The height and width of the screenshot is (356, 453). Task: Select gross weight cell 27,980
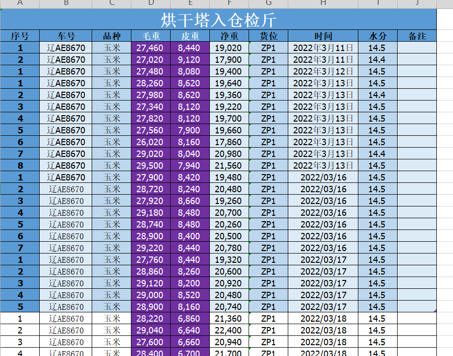point(151,95)
